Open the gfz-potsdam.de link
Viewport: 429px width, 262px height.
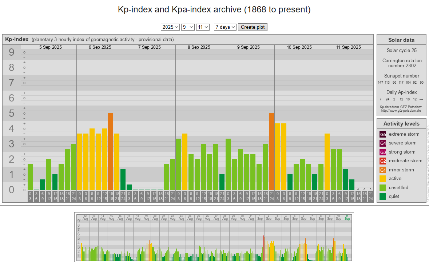[x=401, y=110]
